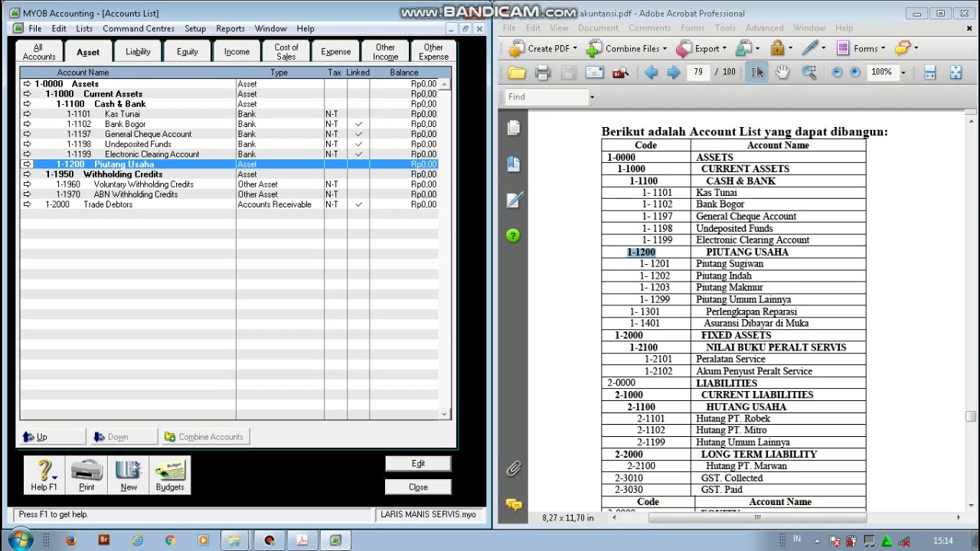Image resolution: width=980 pixels, height=551 pixels.
Task: Open Reports menu in MYOB
Action: coord(230,28)
